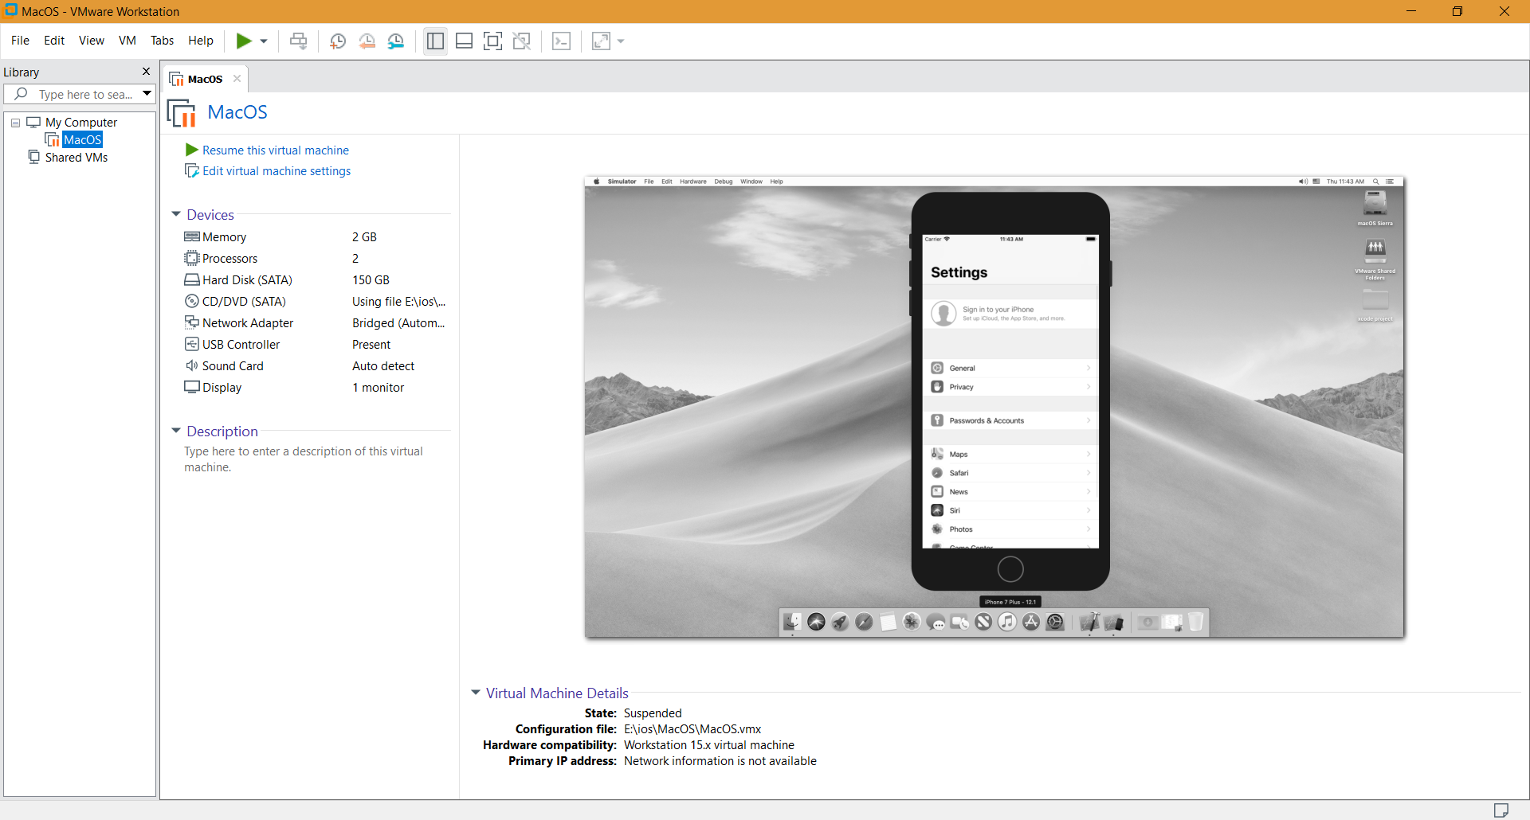
Task: Click the Send Ctrl+Alt+Del toolbar icon
Action: (x=298, y=41)
